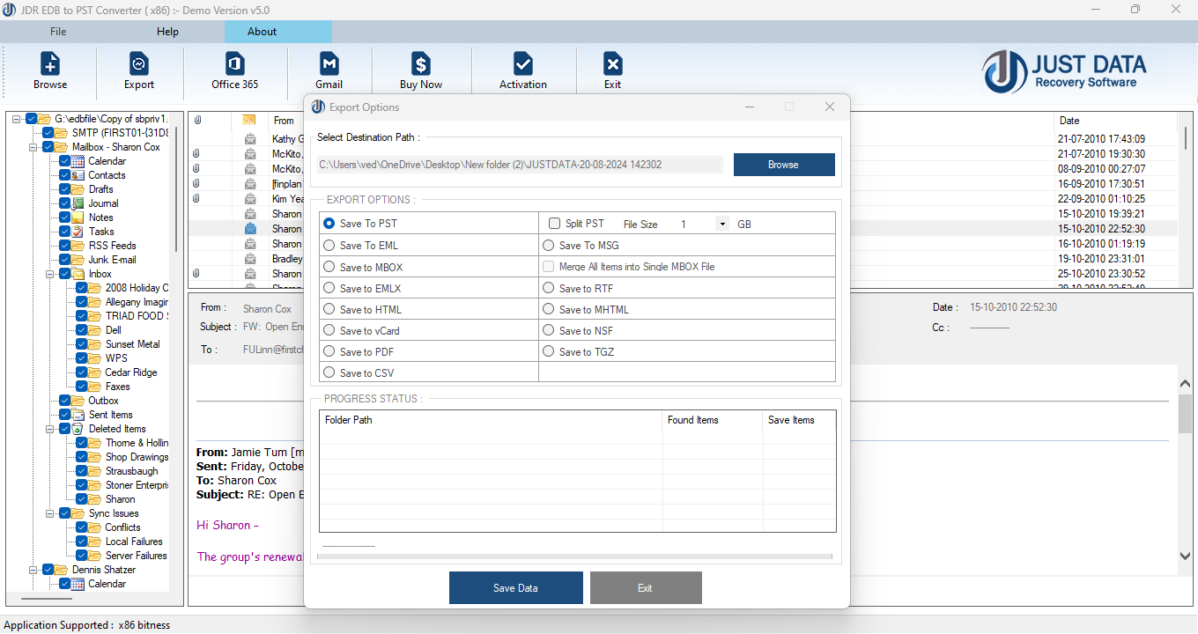Open the File menu
1198x634 pixels.
click(58, 32)
